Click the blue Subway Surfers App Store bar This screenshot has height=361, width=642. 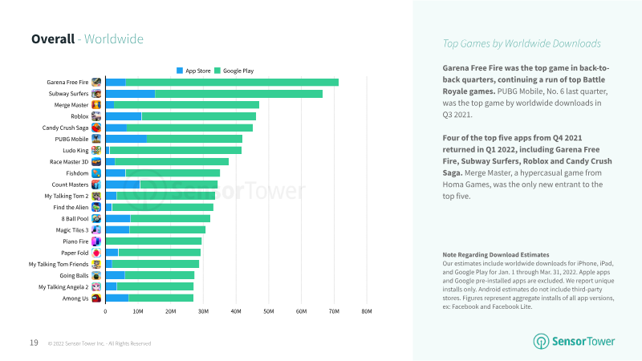coord(130,94)
